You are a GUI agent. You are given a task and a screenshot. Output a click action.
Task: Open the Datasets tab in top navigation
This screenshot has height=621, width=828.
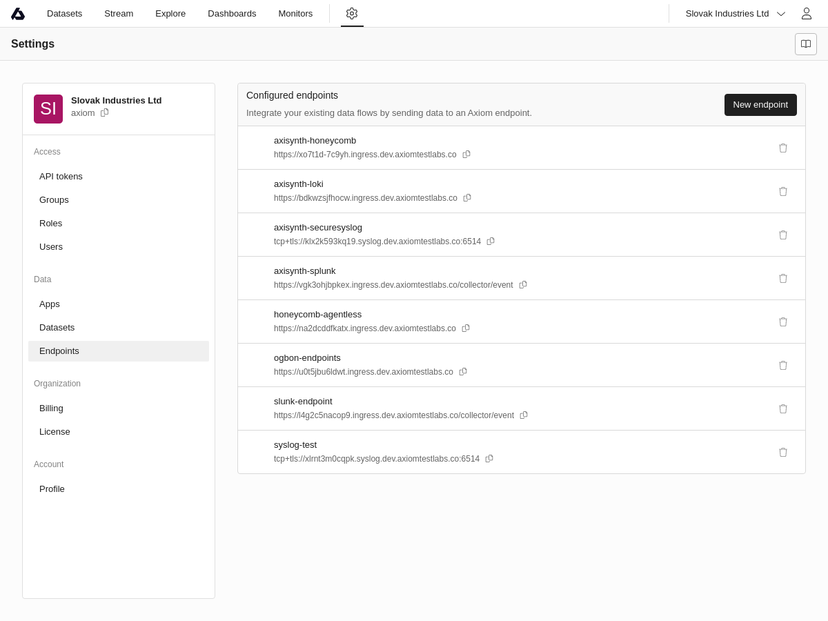tap(64, 14)
